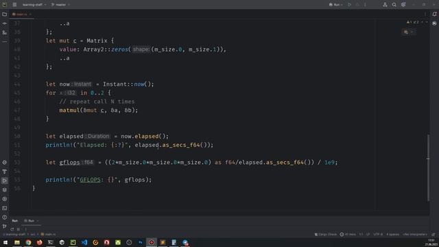
Task: Open the sidebar tool window icon above Build
Action: [x=5, y=163]
